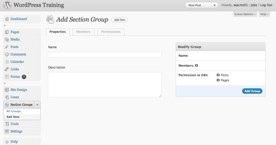This screenshot has height=145, width=276.
Task: Open Comments using the speech bubble icon
Action: coord(7,54)
